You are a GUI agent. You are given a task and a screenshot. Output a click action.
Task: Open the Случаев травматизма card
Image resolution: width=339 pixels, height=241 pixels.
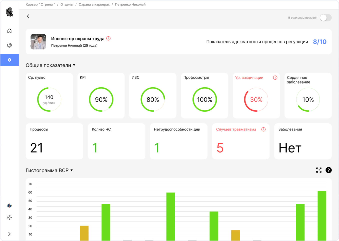click(240, 141)
